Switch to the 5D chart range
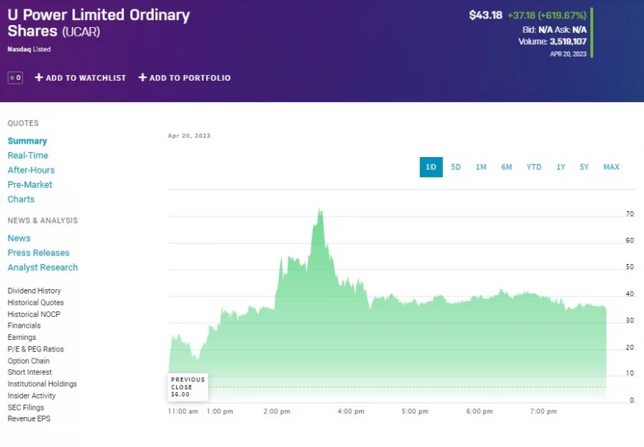The width and height of the screenshot is (644, 447). 456,166
